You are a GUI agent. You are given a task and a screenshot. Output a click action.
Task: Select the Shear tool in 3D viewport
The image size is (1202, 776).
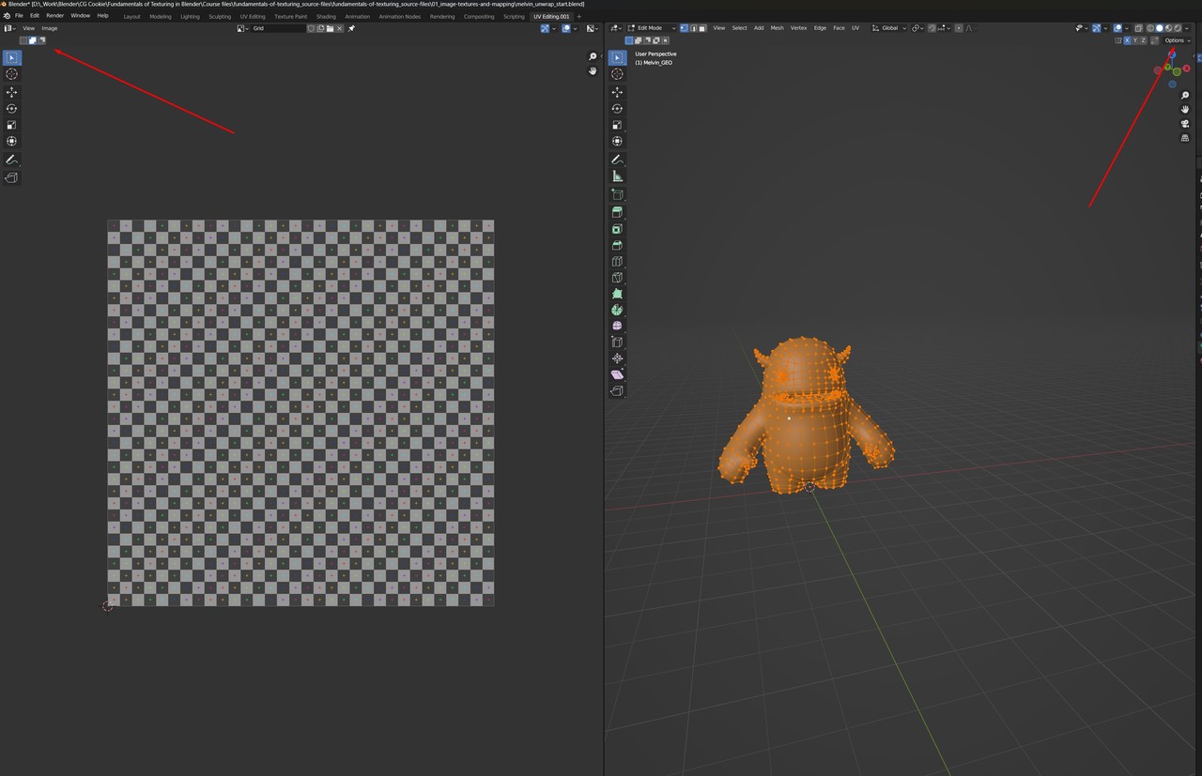tap(617, 374)
